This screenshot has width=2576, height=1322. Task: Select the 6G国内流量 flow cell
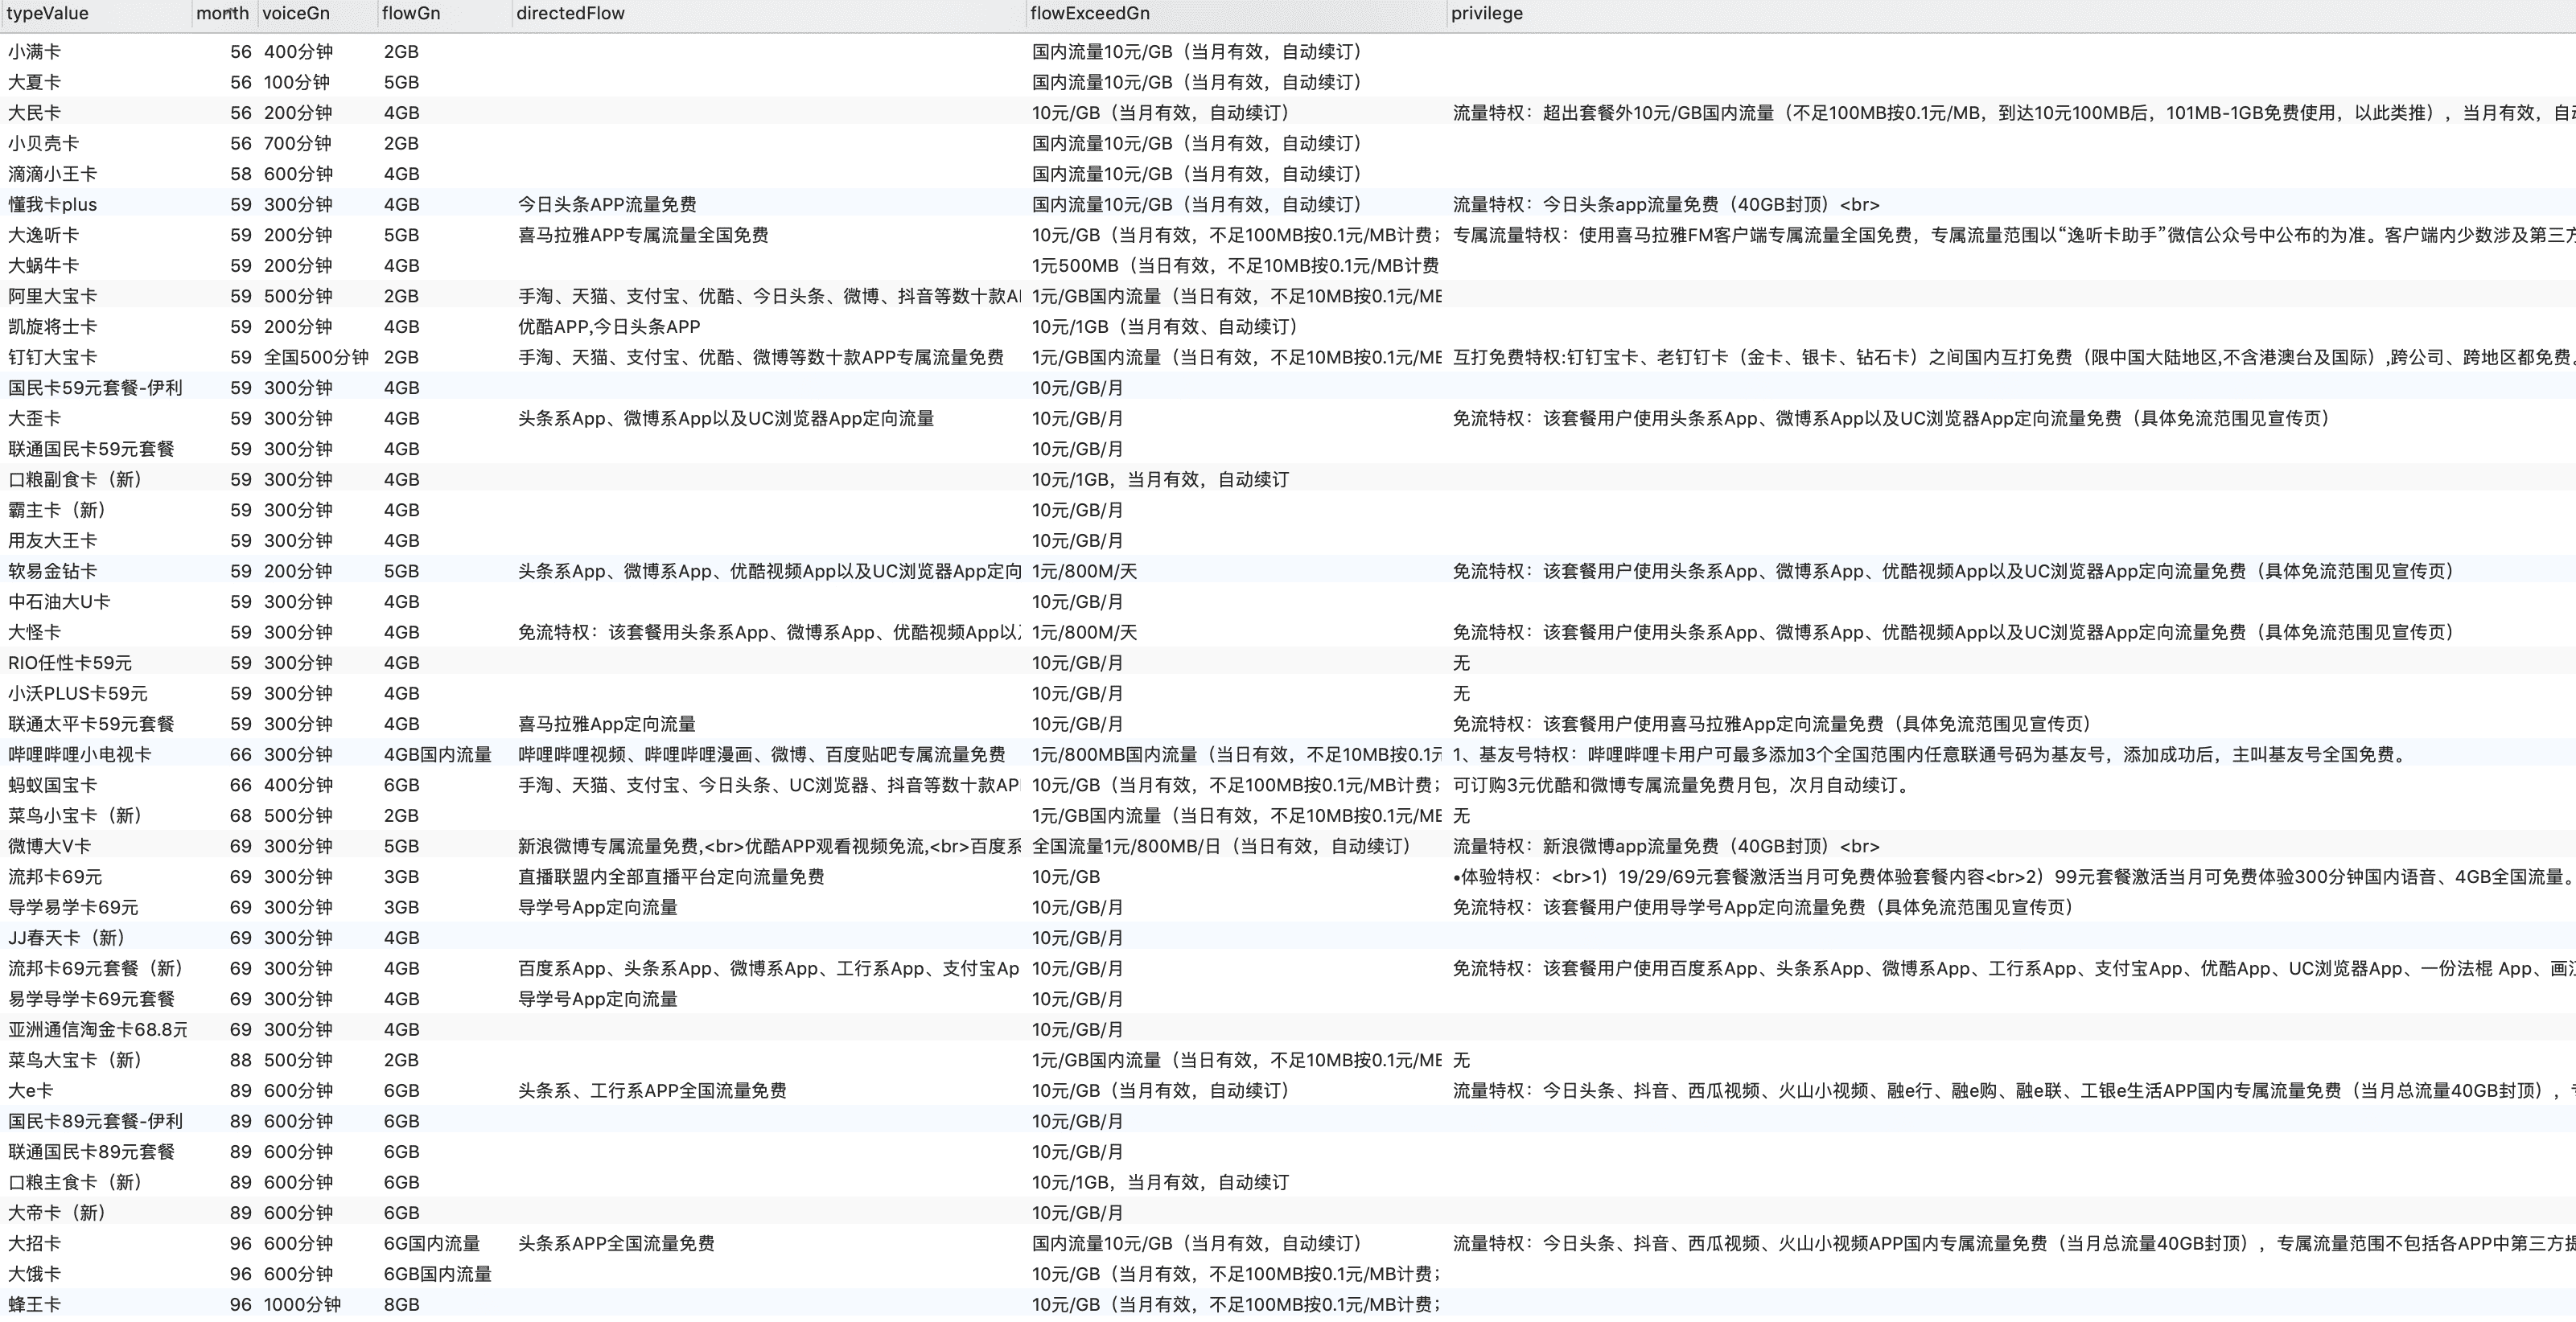(432, 1244)
